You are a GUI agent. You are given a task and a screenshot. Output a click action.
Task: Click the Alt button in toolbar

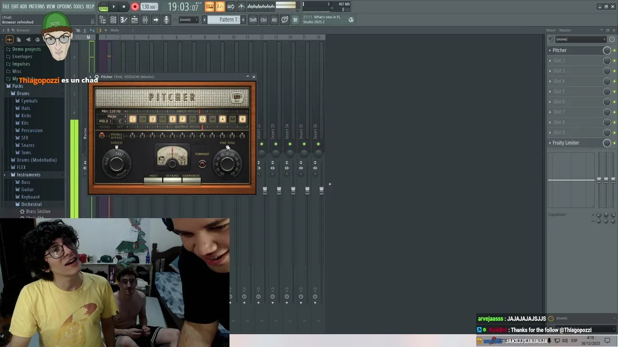[274, 20]
